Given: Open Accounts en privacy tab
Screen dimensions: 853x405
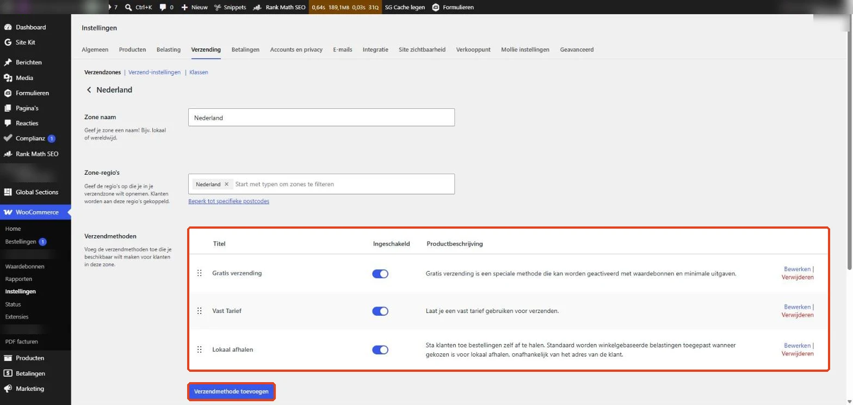Looking at the screenshot, I should [296, 50].
